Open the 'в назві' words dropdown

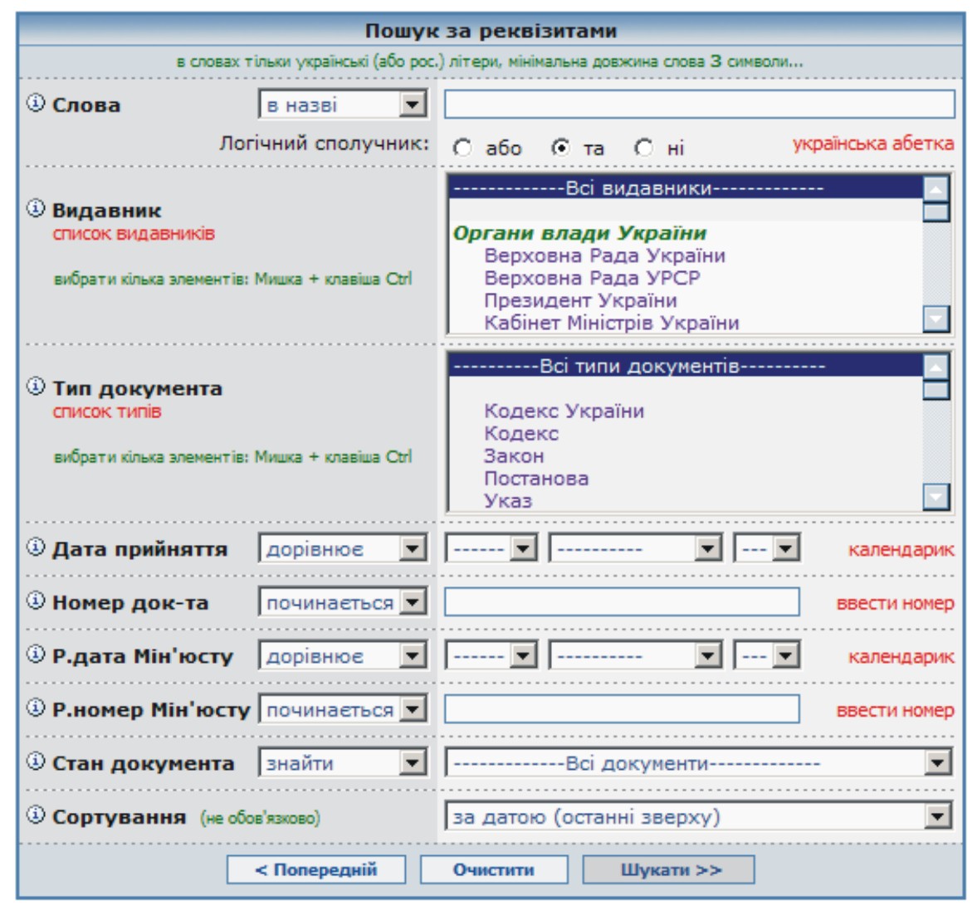click(x=343, y=104)
